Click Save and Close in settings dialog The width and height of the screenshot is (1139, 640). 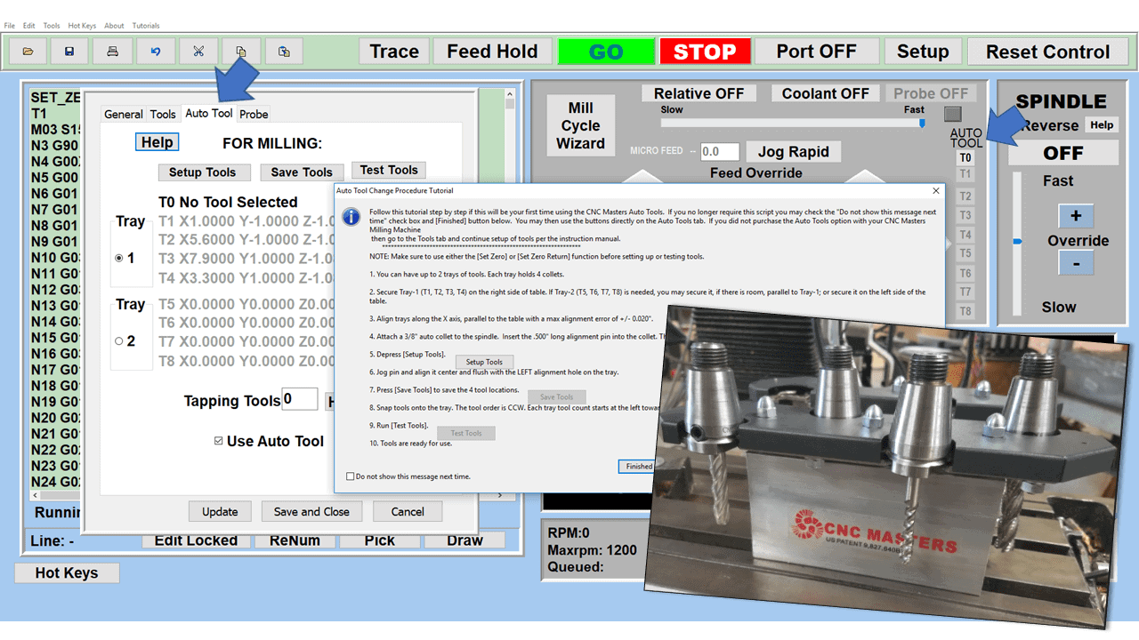(311, 511)
